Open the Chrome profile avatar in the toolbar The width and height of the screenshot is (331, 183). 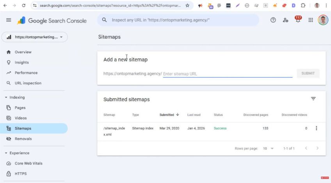(x=317, y=5)
